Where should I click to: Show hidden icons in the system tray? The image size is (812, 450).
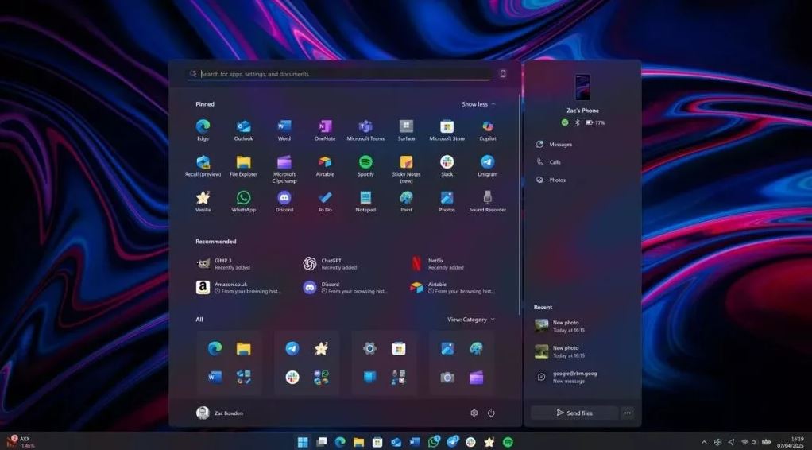[x=703, y=442]
